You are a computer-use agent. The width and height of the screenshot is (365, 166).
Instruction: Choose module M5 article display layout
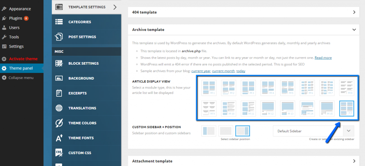(x=288, y=88)
